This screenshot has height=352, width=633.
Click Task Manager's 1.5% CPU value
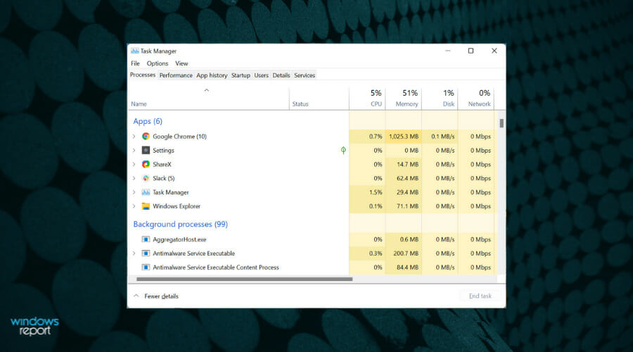376,192
